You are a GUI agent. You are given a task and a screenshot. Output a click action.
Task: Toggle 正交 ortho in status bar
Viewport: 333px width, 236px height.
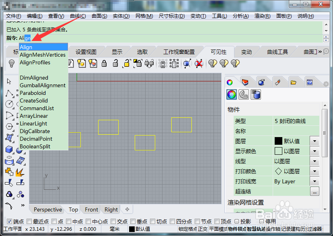point(203,229)
